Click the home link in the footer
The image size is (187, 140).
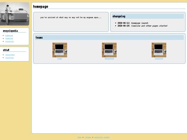pos(79,137)
